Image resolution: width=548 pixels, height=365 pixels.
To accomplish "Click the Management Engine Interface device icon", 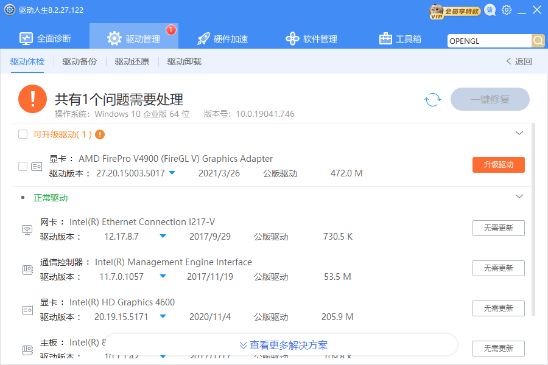I will [27, 270].
